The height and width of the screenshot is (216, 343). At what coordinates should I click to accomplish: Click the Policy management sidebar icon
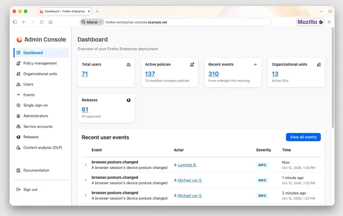(x=18, y=63)
